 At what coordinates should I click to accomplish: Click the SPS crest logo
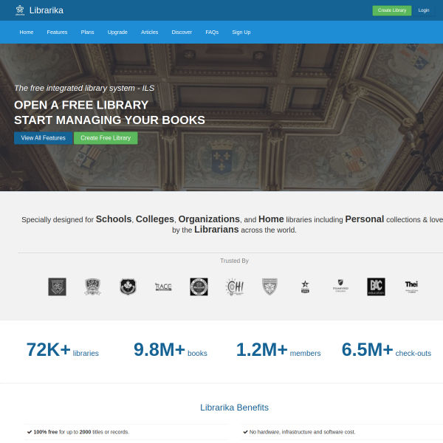click(x=93, y=286)
